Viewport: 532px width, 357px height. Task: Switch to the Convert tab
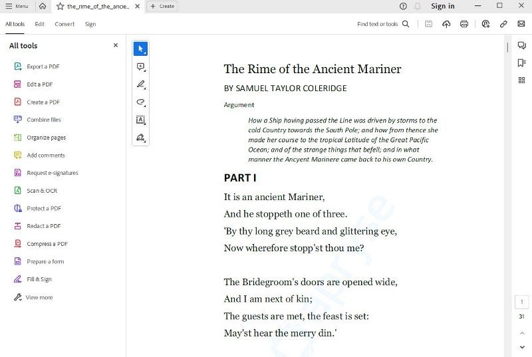click(65, 24)
